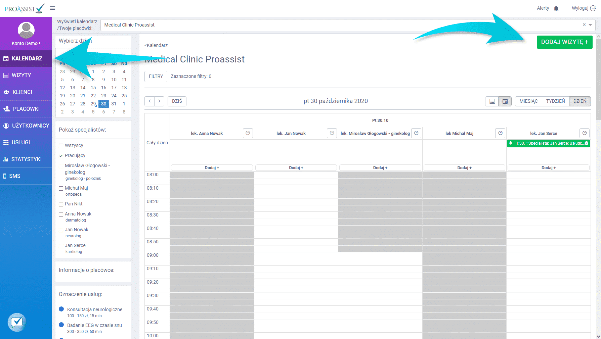601x339 pixels.
Task: Select blue swatch for Badanie EEG w czasie snu
Action: pos(61,325)
